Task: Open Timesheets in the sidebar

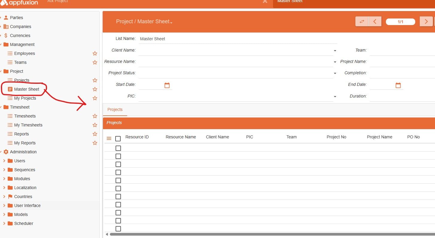Action: [x=25, y=116]
